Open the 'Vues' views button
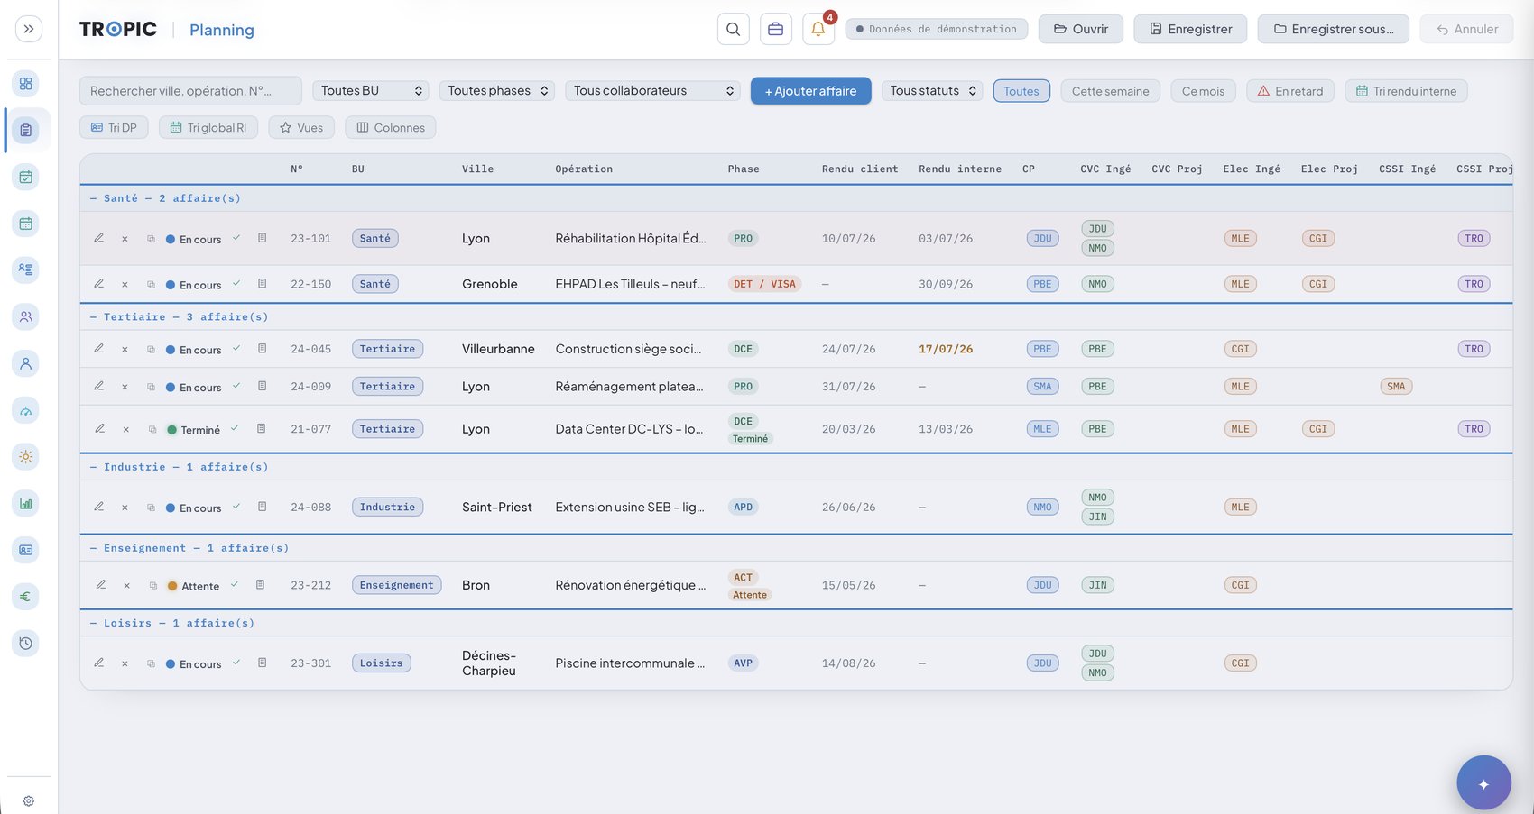The height and width of the screenshot is (814, 1534). coord(301,128)
